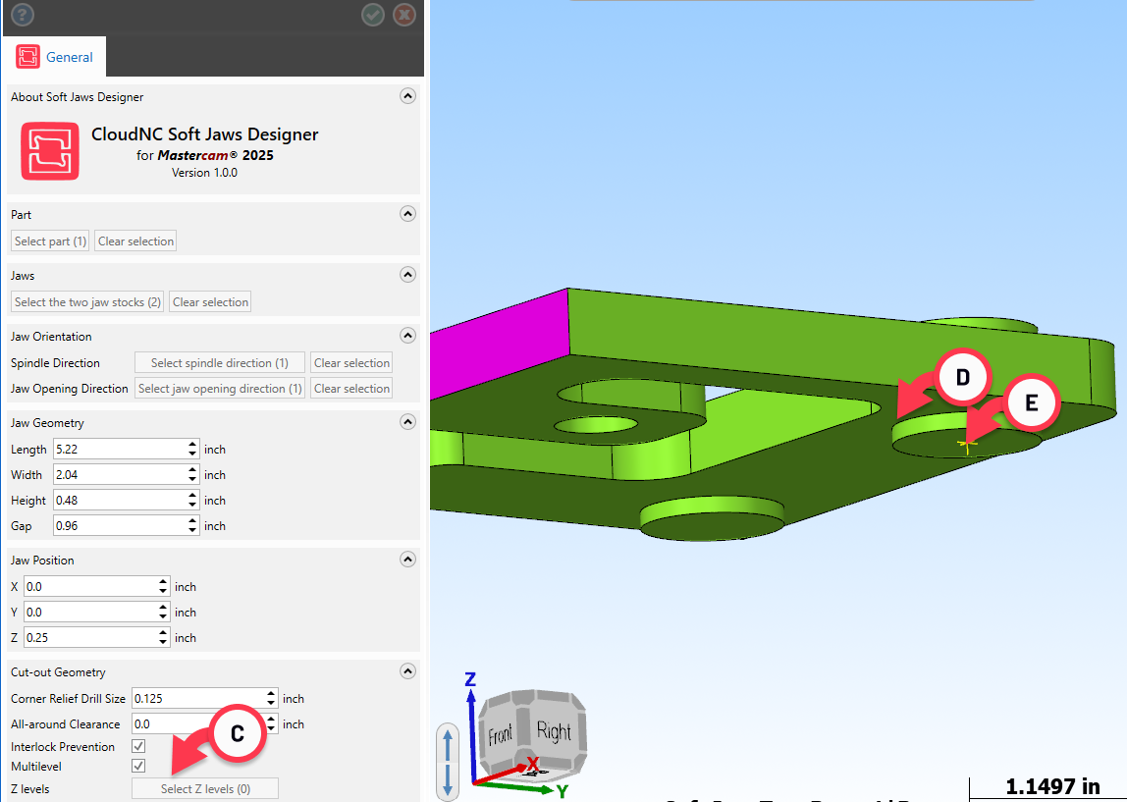Click the 1.1497 in scale readout

pos(1051,787)
